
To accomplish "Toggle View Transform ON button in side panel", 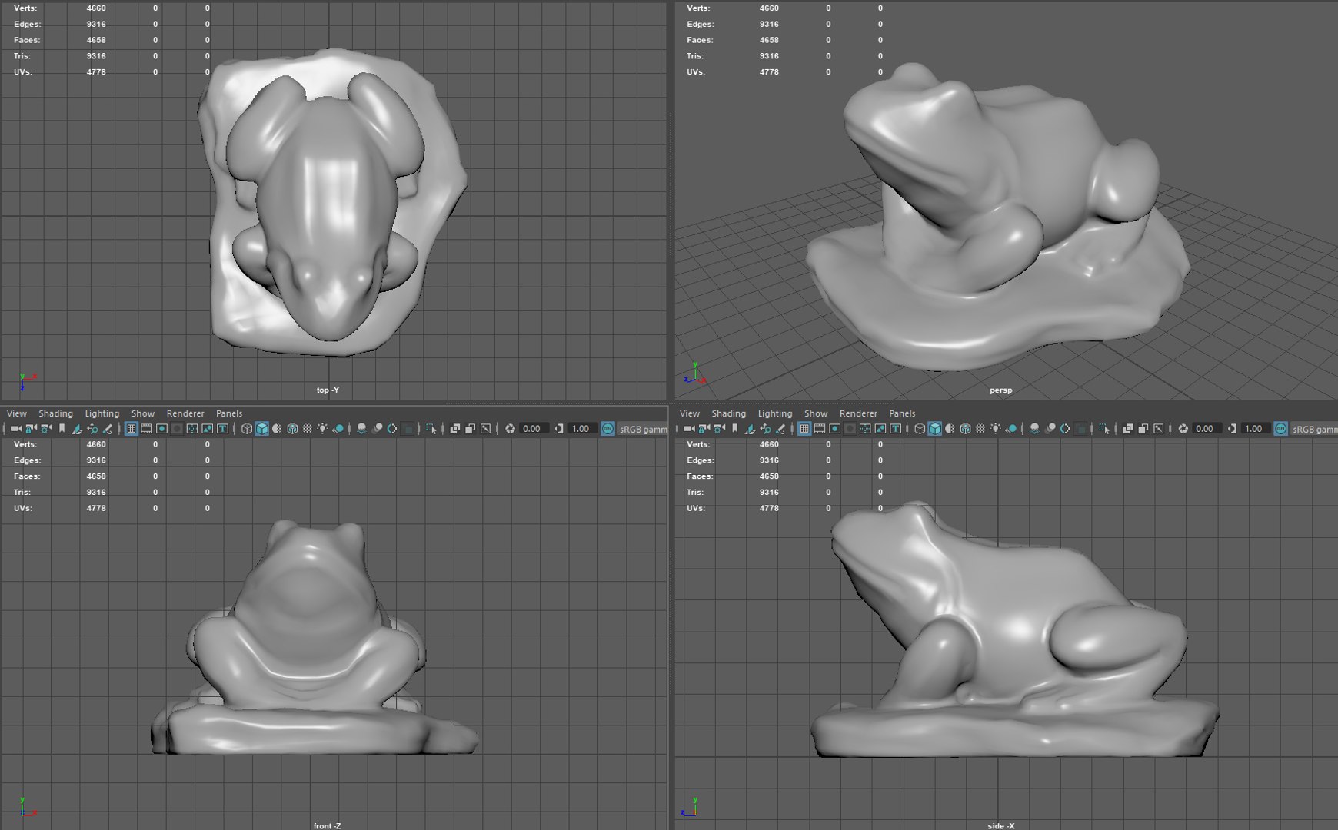I will click(1280, 429).
